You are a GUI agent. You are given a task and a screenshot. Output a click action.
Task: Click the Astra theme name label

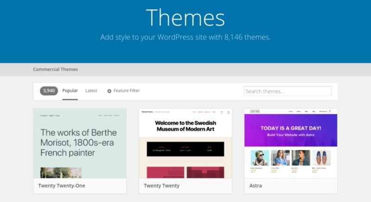256,186
